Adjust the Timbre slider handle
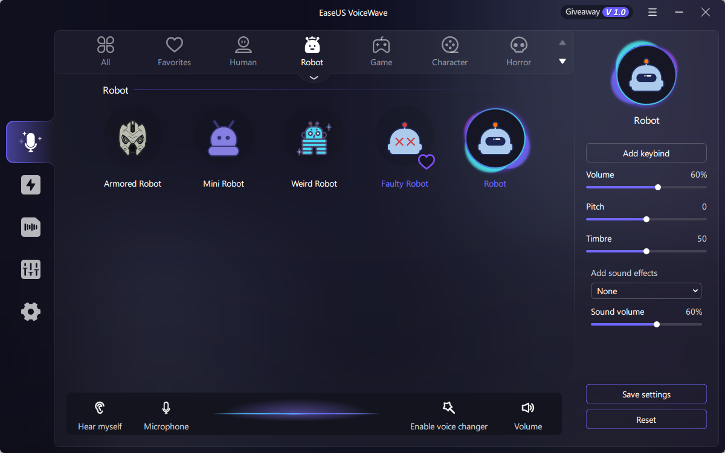The image size is (725, 453). coord(646,251)
